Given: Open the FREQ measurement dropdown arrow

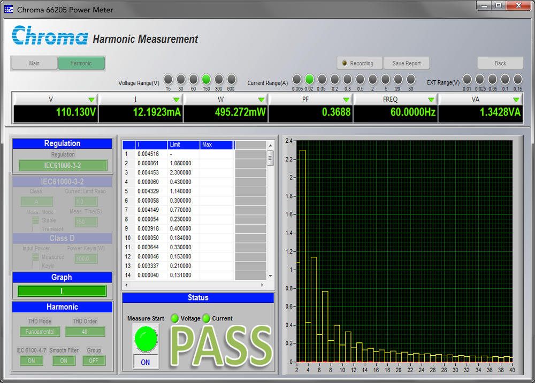Looking at the screenshot, I should click(431, 99).
